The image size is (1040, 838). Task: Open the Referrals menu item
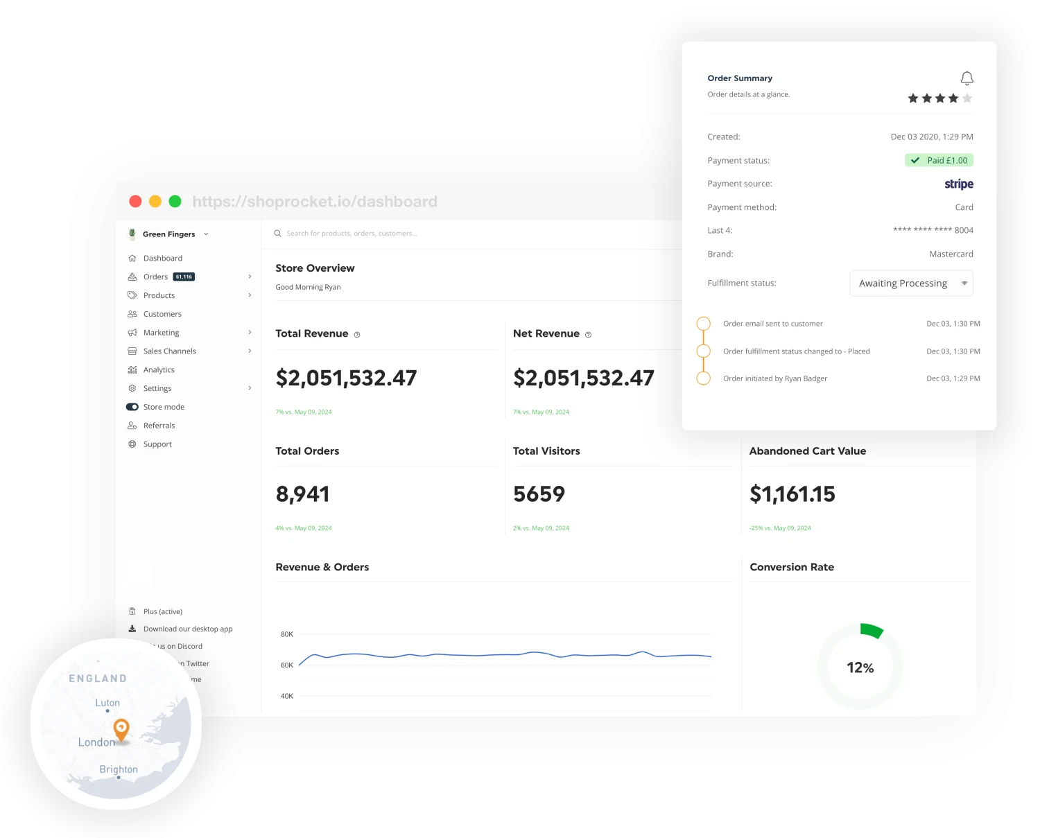(x=159, y=426)
